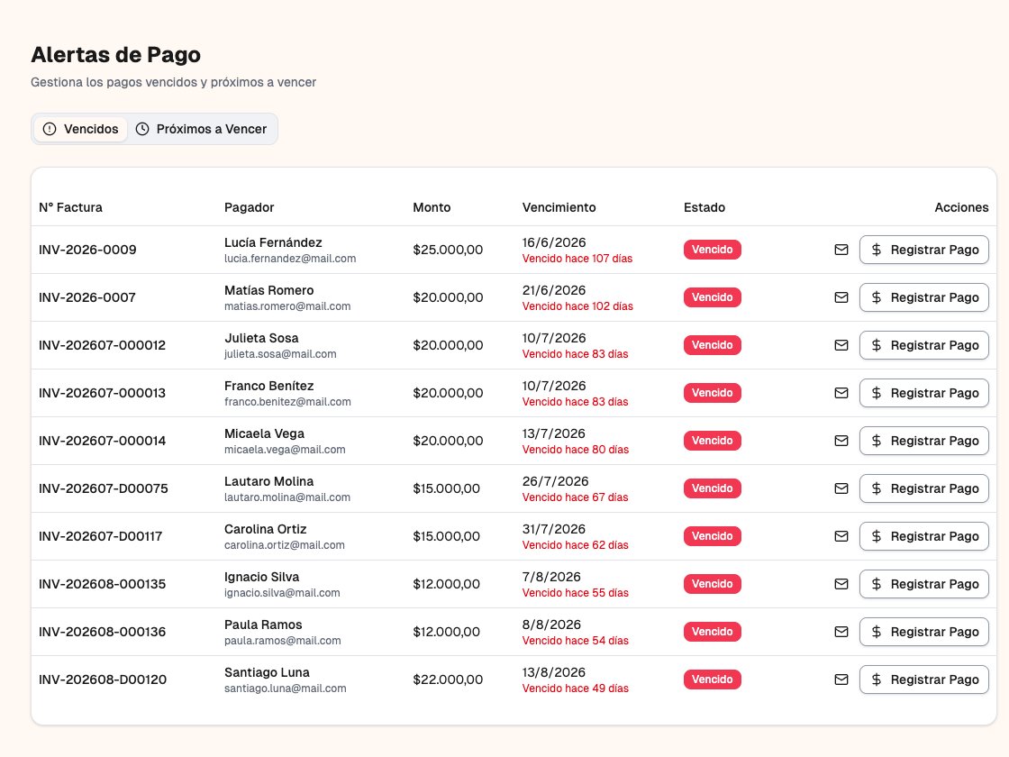This screenshot has height=757, width=1009.
Task: Click mail icon for Santiago Luna invoice
Action: 841,679
